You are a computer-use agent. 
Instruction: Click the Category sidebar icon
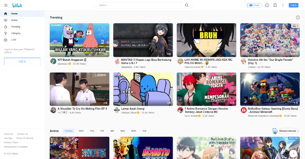6,33
